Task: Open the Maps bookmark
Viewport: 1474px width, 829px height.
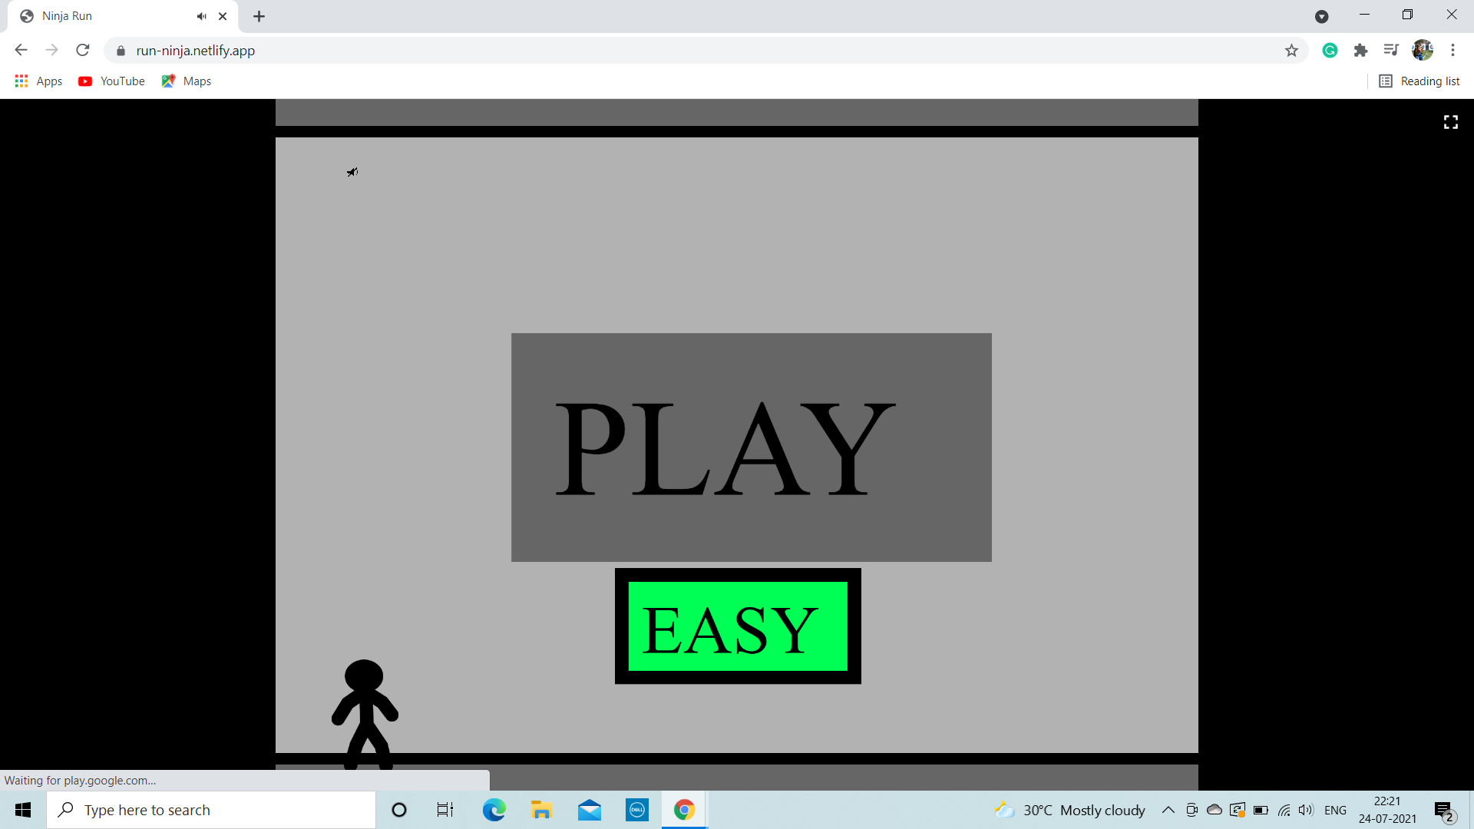Action: [x=187, y=81]
